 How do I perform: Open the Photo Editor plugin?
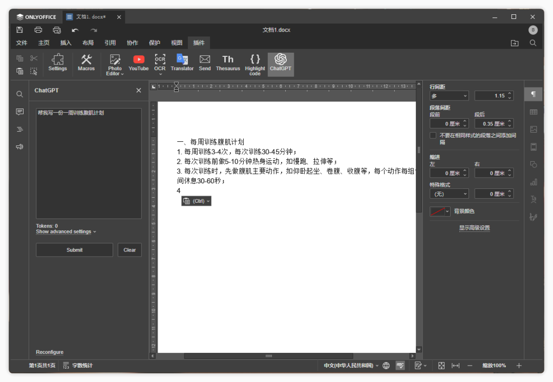[115, 65]
